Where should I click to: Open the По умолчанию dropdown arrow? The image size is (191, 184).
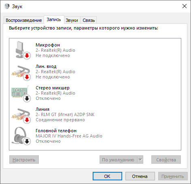pos(140,160)
